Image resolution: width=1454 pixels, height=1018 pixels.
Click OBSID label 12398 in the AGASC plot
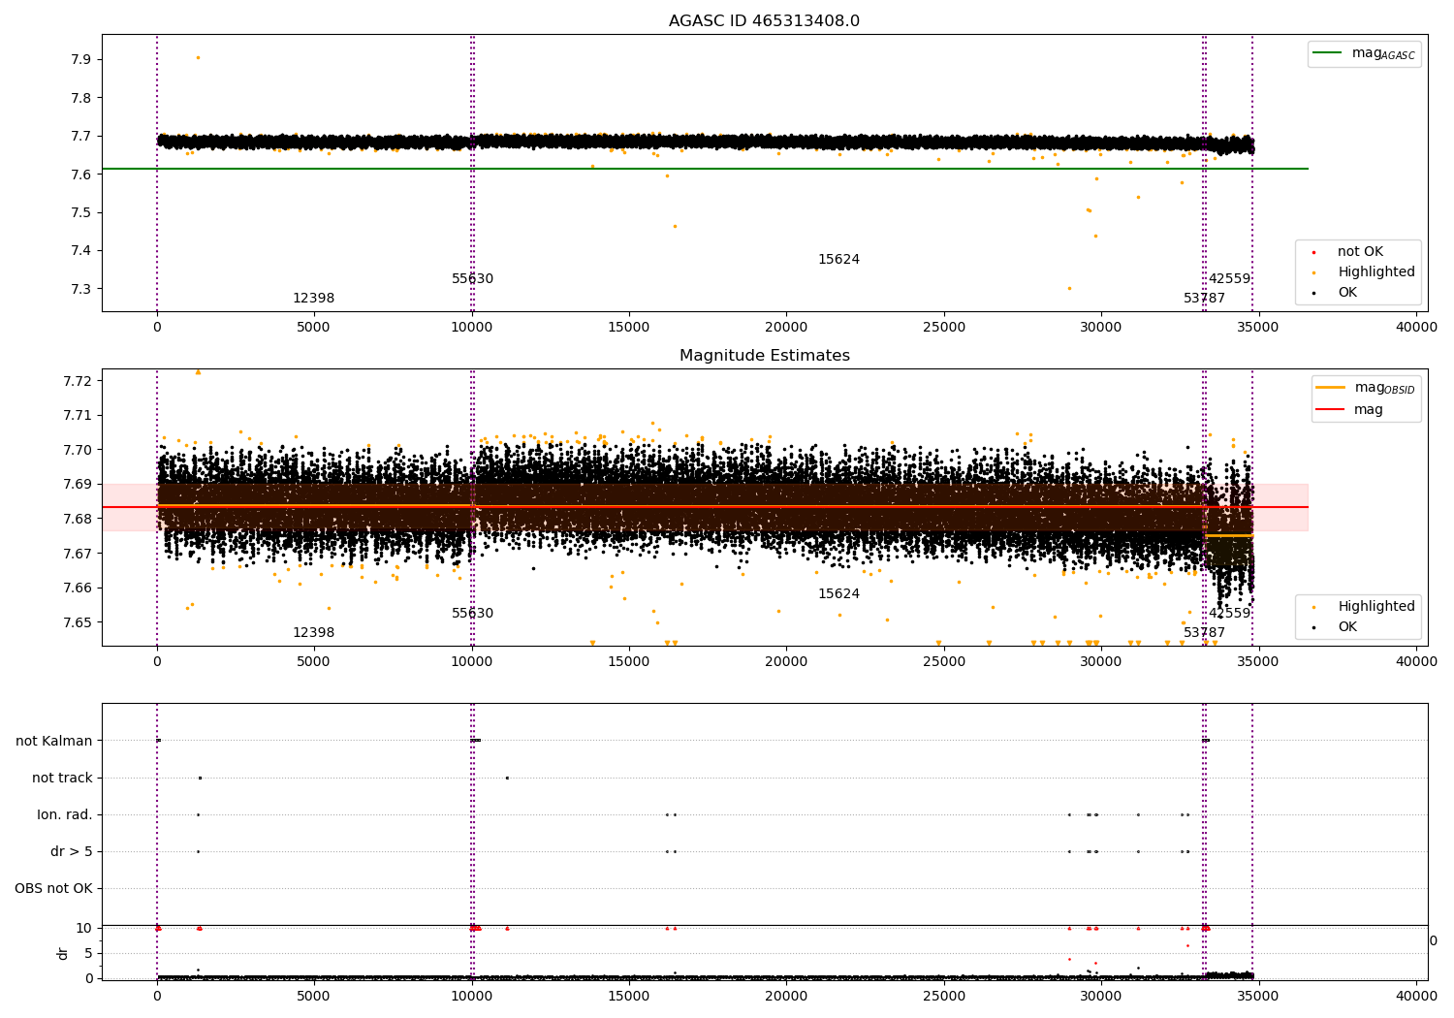tap(314, 299)
